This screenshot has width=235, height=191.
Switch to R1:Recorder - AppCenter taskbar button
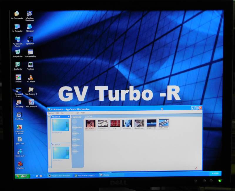[x=86, y=175]
